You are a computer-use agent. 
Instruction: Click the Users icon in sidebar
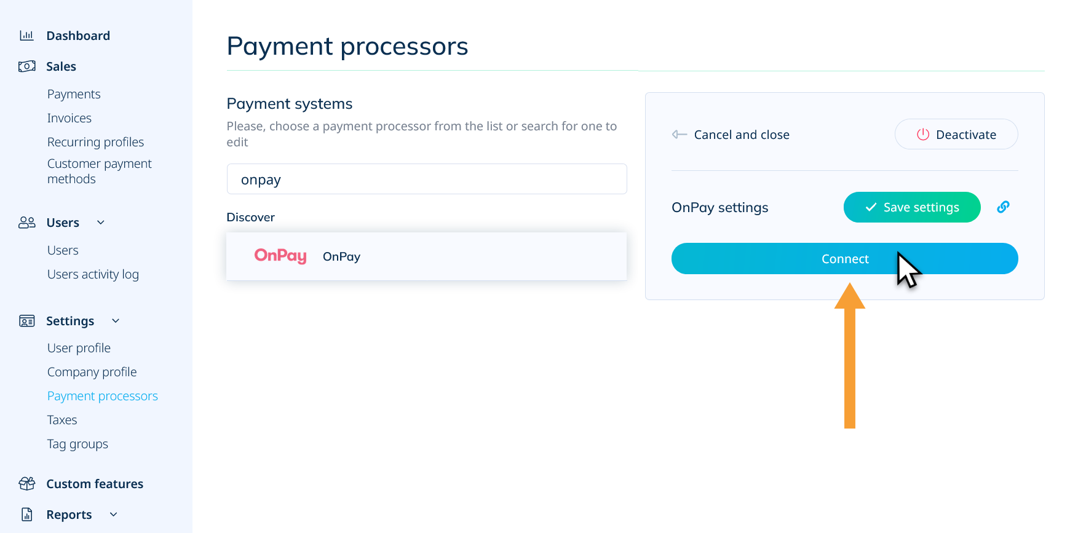(26, 223)
